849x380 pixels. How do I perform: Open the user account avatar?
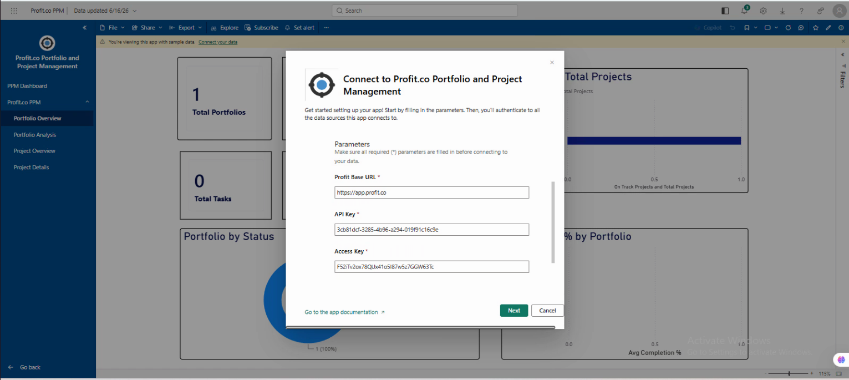[x=840, y=11]
